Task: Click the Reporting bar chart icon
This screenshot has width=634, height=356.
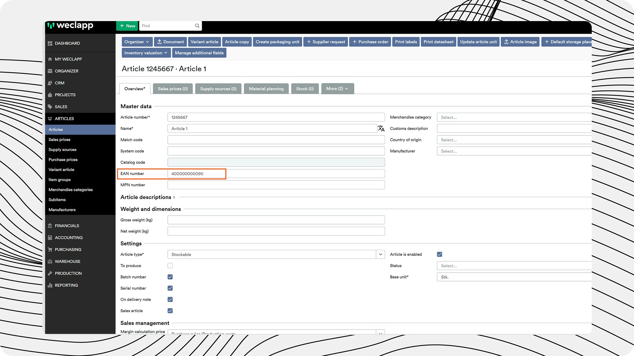Action: click(x=50, y=285)
